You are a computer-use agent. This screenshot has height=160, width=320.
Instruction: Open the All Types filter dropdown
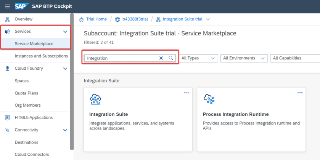(x=198, y=58)
